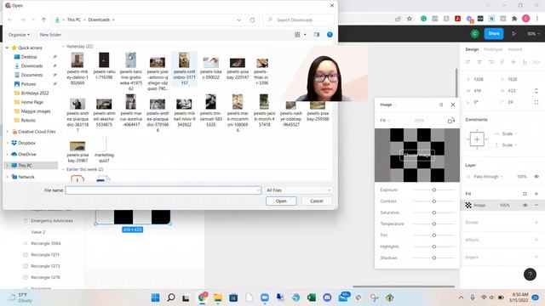Image resolution: width=545 pixels, height=306 pixels.
Task: Select Documents in Quick access
Action: coord(32,75)
